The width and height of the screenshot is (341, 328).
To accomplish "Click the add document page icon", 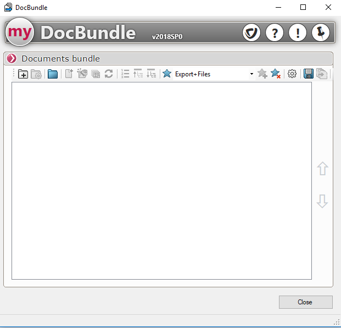I will pos(69,74).
